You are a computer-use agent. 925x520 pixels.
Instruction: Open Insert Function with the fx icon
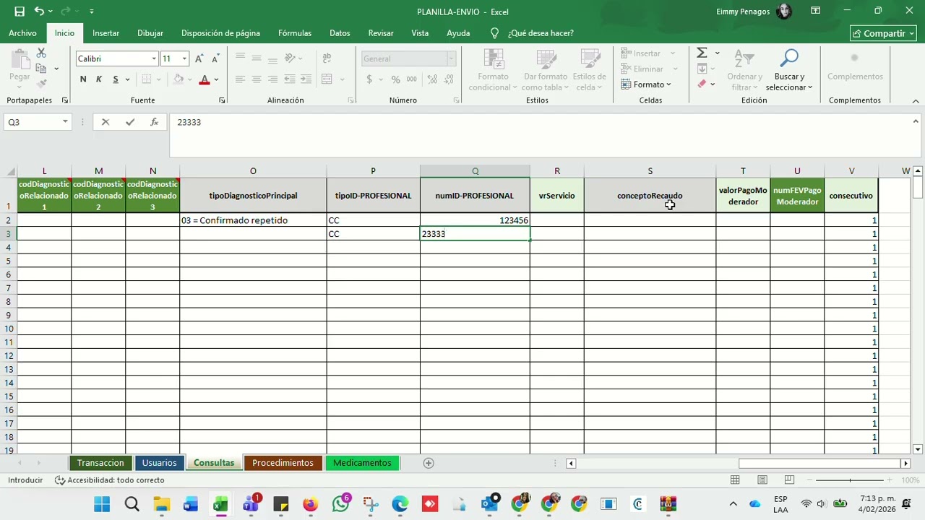click(154, 122)
